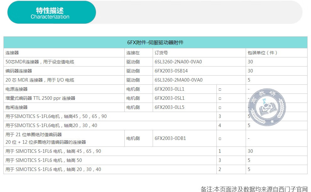The image size is (311, 192).
Task: Select the 电源连接器 row label
Action: (16, 89)
